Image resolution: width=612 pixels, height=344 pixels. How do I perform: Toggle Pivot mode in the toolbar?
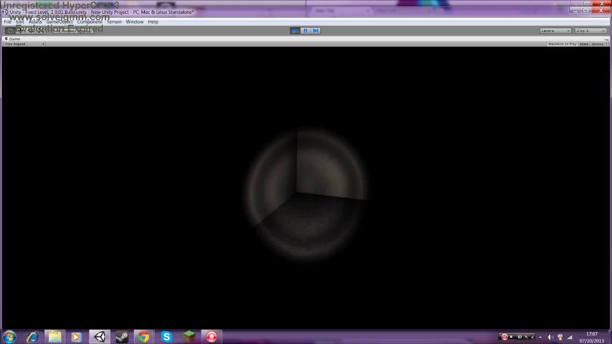pyautogui.click(x=65, y=31)
